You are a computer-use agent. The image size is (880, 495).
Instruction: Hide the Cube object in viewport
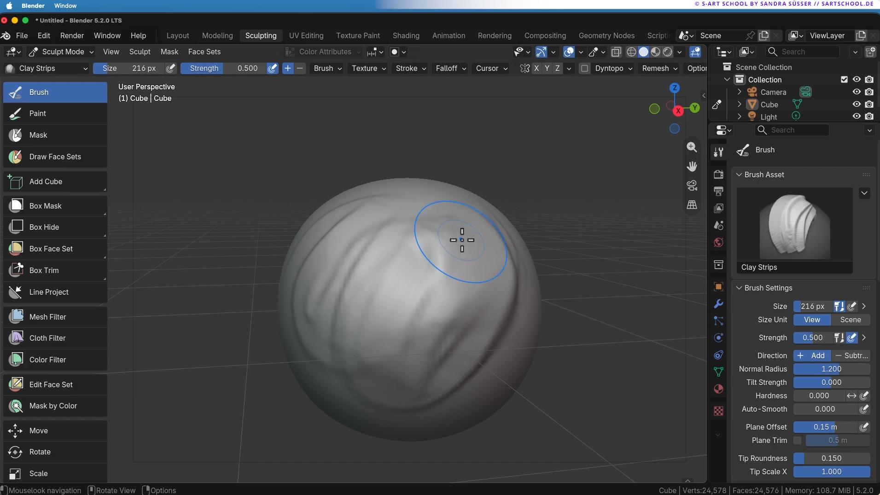[x=857, y=105]
